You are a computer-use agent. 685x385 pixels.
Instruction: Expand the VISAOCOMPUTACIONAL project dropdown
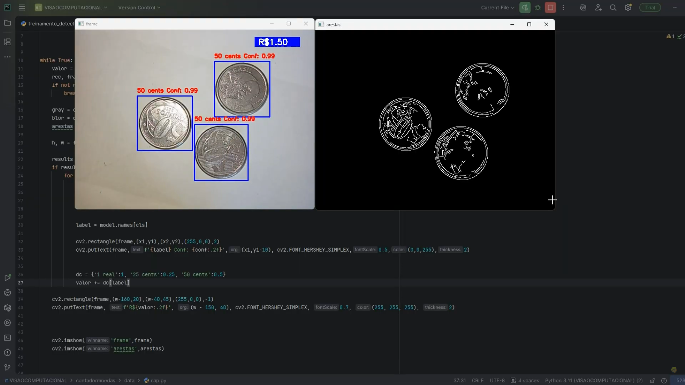click(x=71, y=7)
